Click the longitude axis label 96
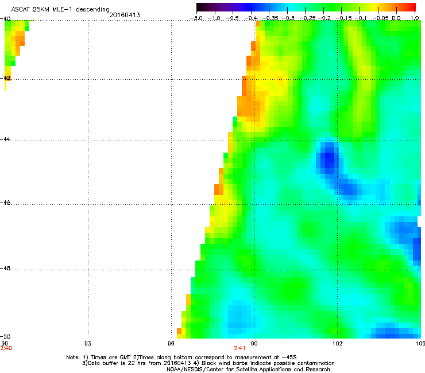The height and width of the screenshot is (373, 425). pyautogui.click(x=171, y=344)
